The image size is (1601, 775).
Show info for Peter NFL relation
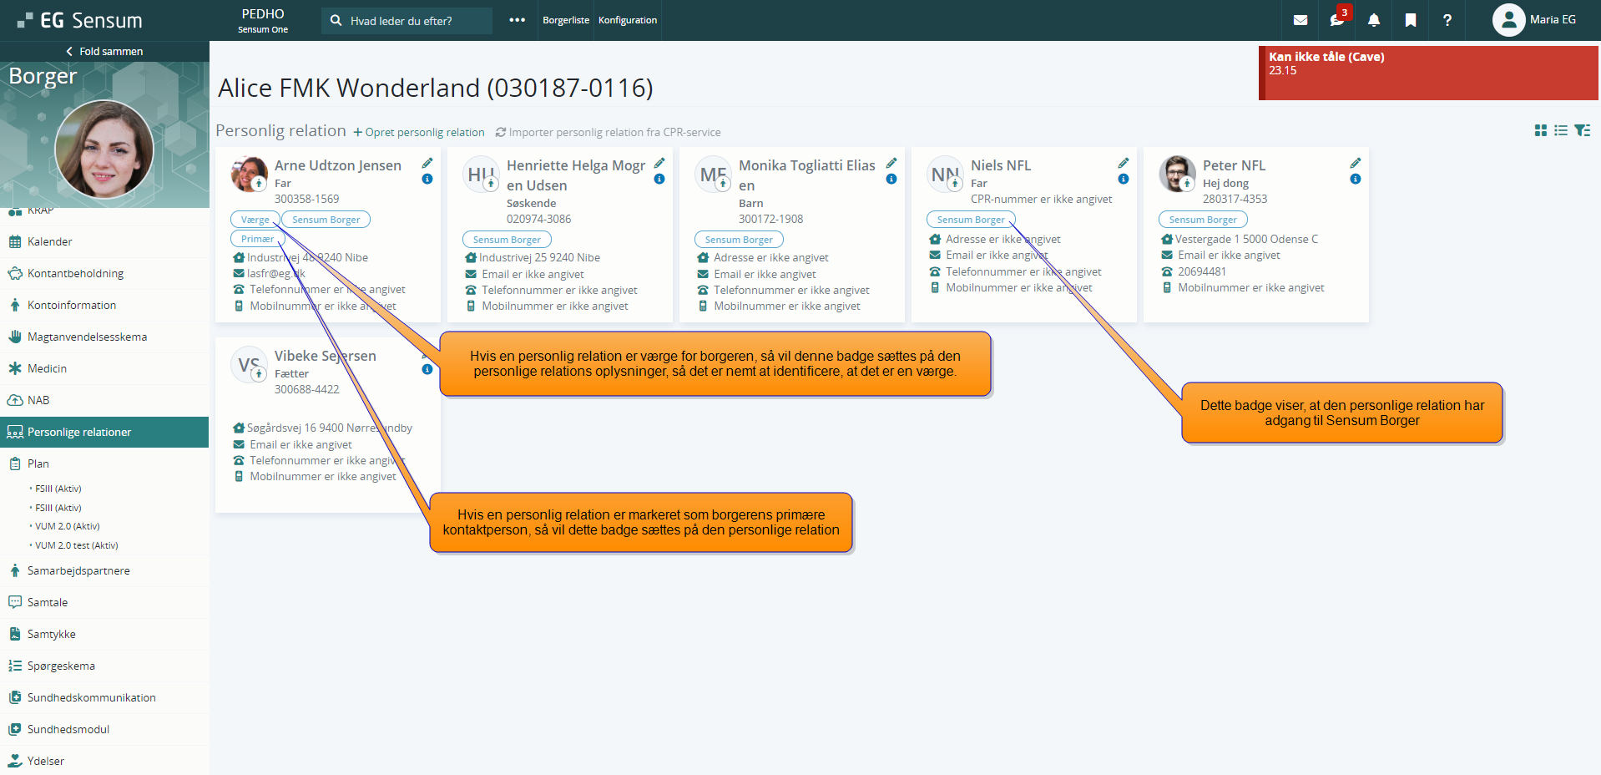click(x=1356, y=179)
